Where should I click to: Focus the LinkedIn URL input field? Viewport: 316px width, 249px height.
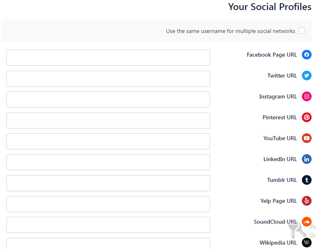[x=108, y=162]
